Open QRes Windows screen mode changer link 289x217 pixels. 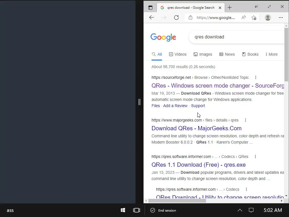tap(218, 86)
